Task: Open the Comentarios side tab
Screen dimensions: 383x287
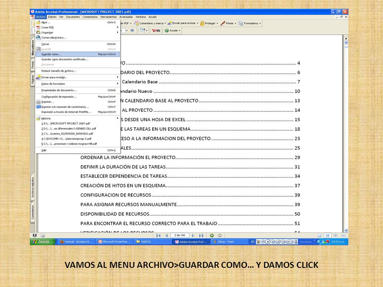Action: (32, 212)
